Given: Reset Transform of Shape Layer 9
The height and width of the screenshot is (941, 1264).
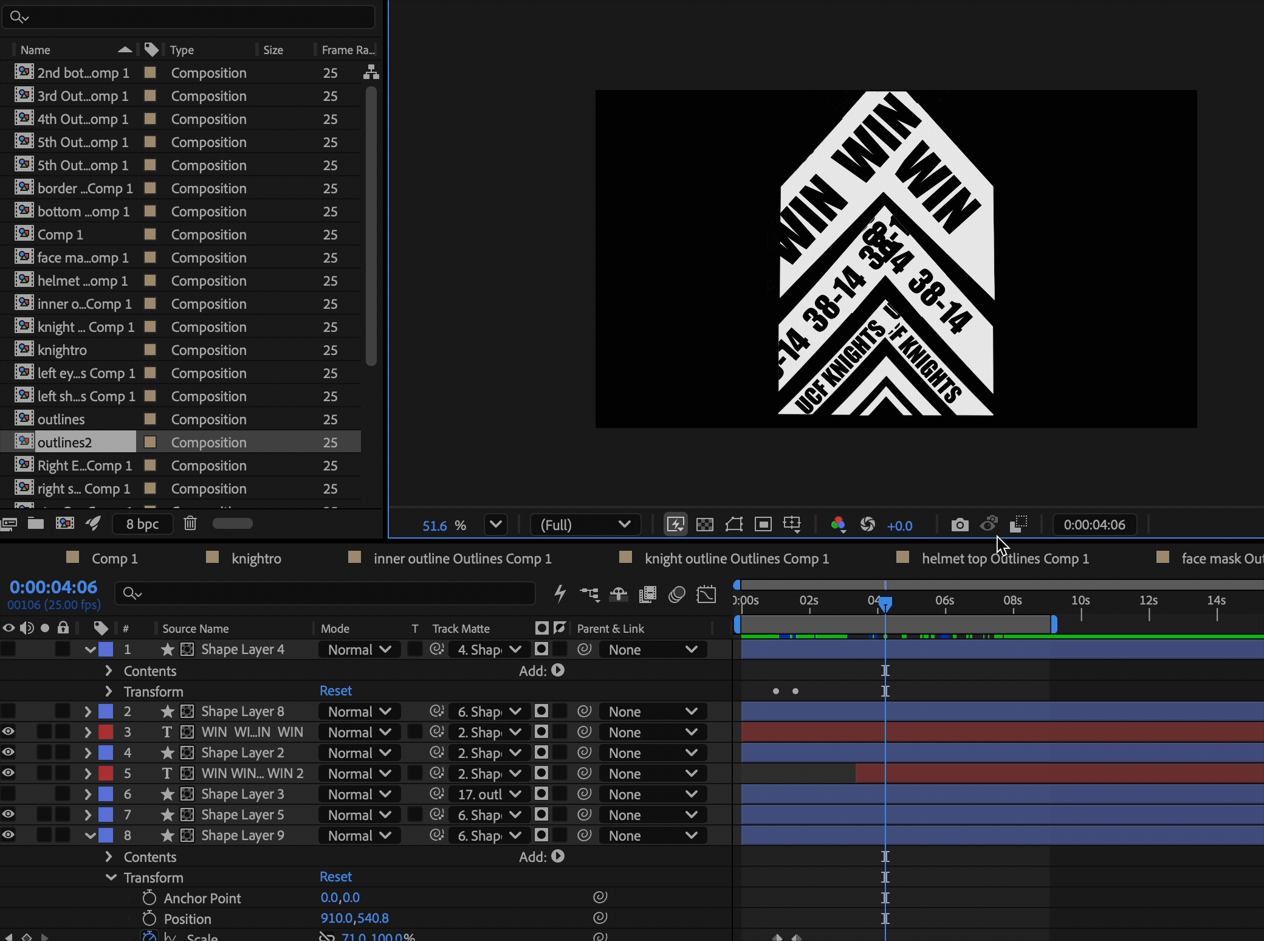Looking at the screenshot, I should pyautogui.click(x=335, y=877).
